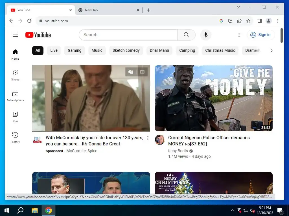Viewport: 289px width, 216px height.
Task: Open the Chrome side panel
Action: [x=260, y=21]
